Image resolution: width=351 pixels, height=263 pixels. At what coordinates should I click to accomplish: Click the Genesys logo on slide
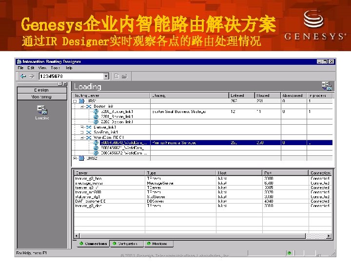pos(315,25)
